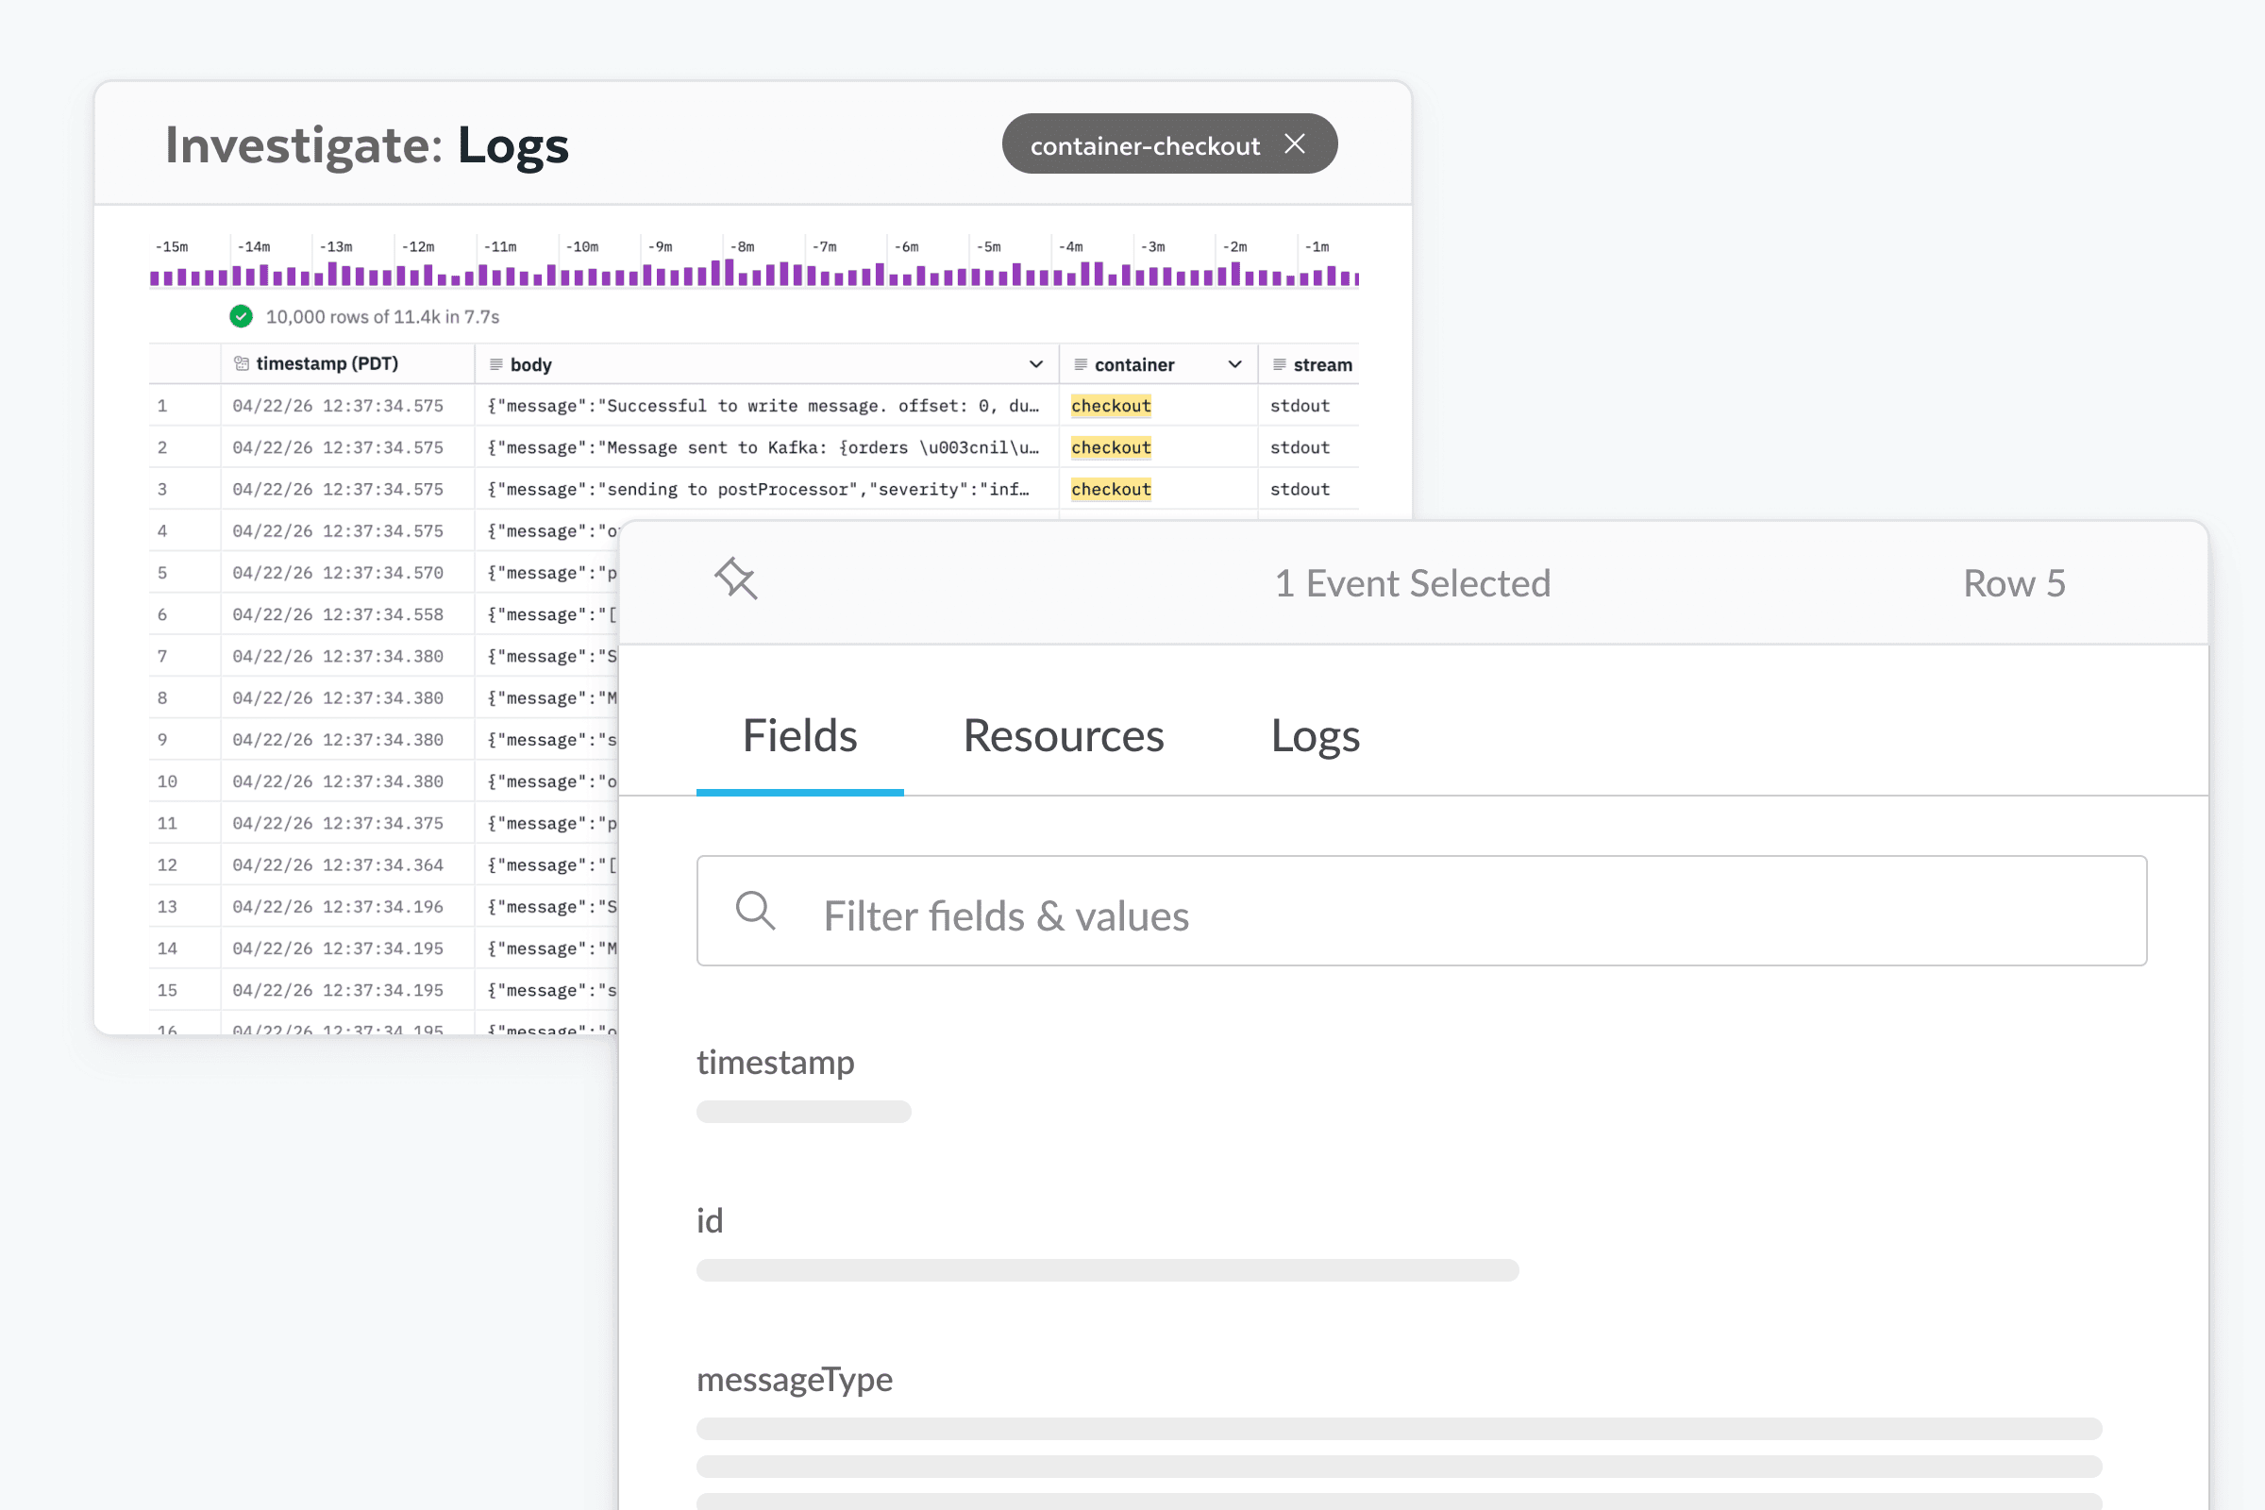Sort by timestamp (PDT) column header
This screenshot has width=2265, height=1510.
pyautogui.click(x=327, y=364)
